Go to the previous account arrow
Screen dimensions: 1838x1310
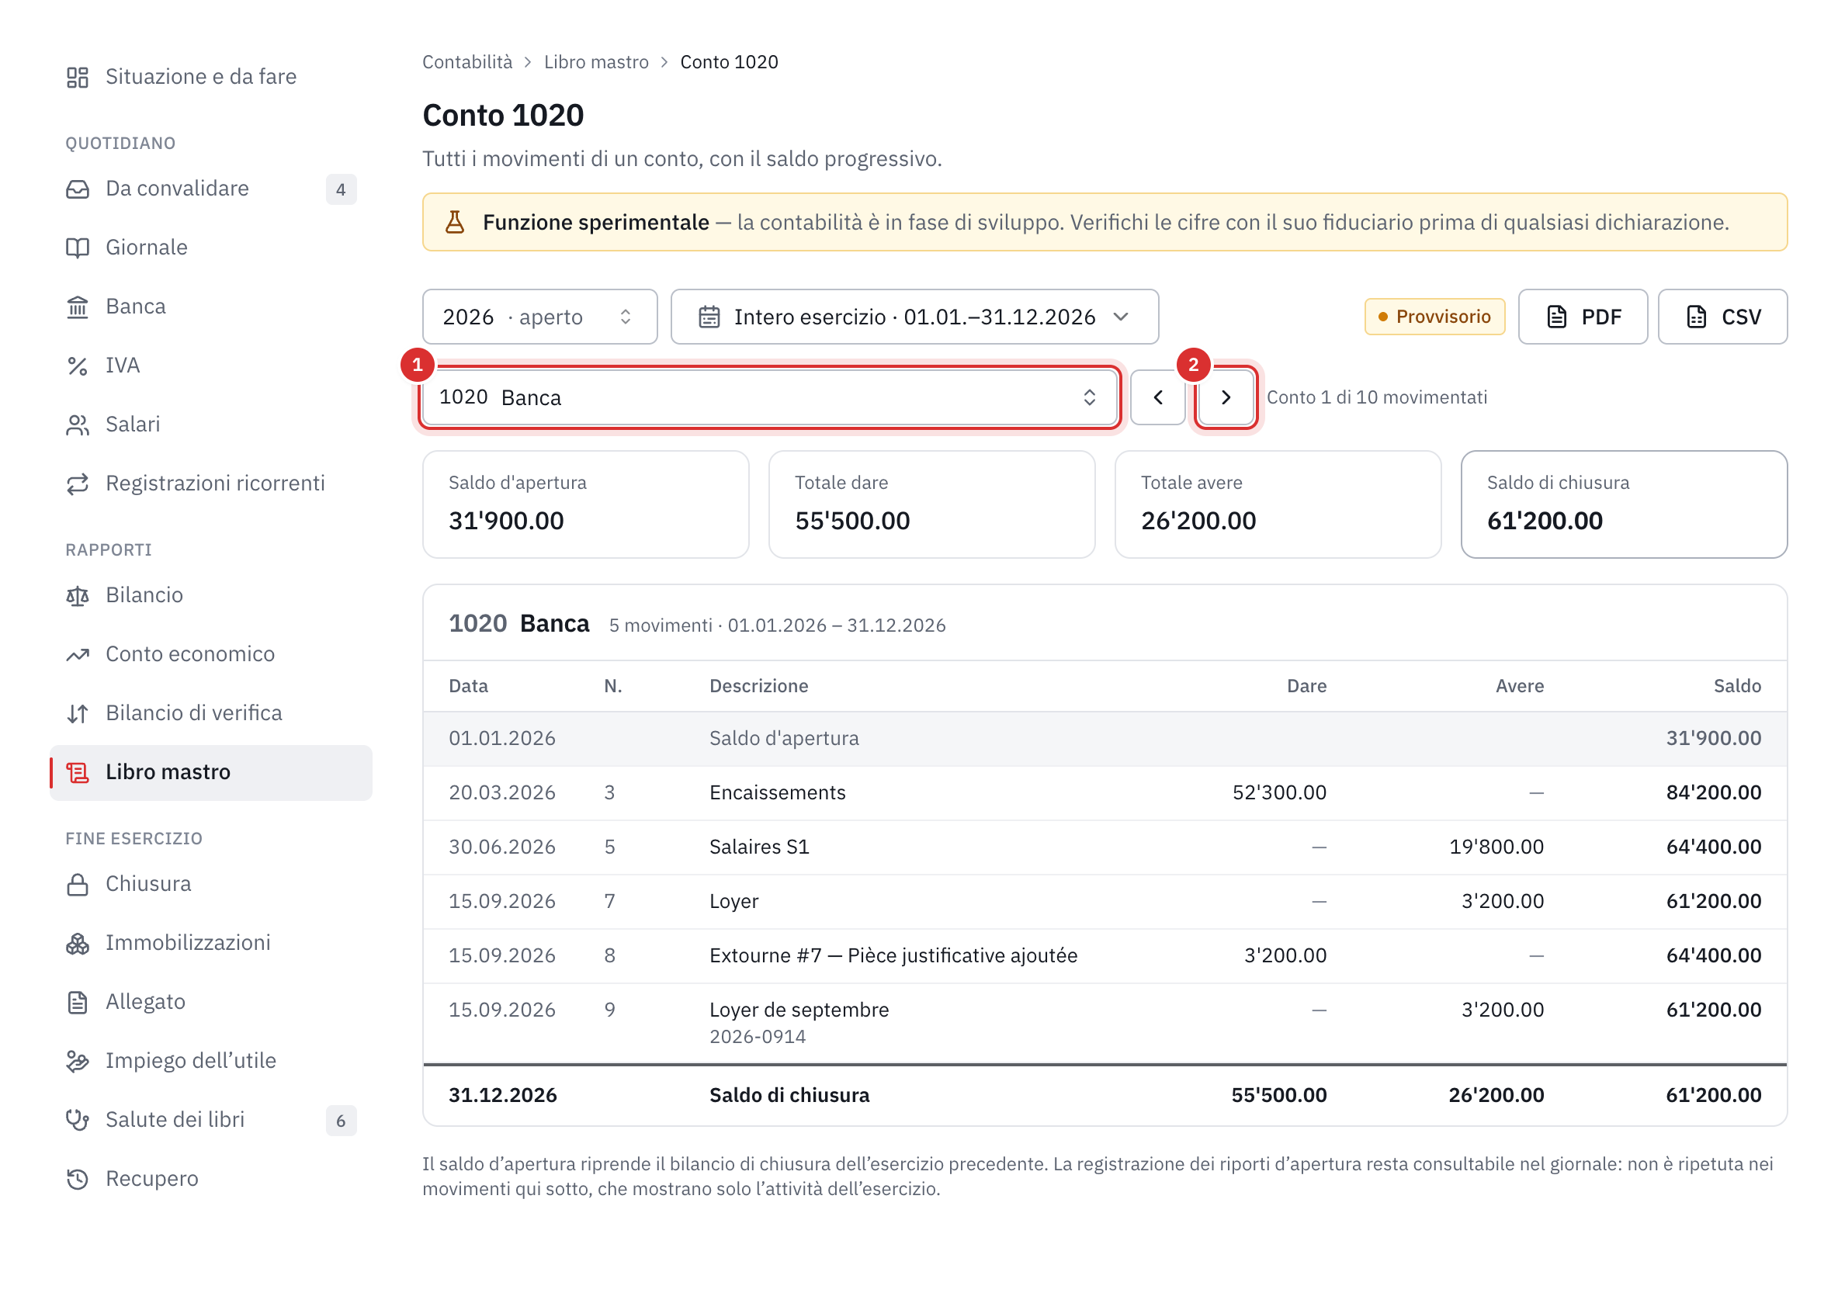[x=1158, y=397]
